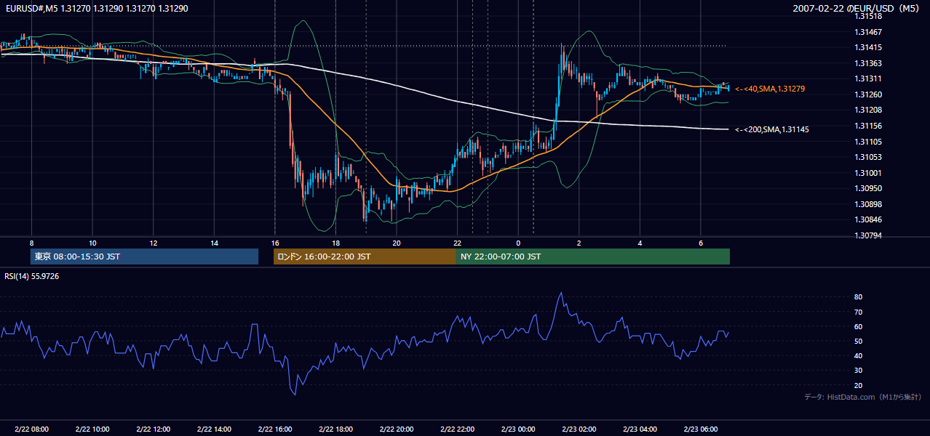
Task: Click price axis value 1.31363
Action: point(869,63)
